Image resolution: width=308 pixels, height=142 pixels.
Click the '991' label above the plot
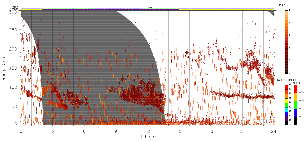(x=150, y=7)
